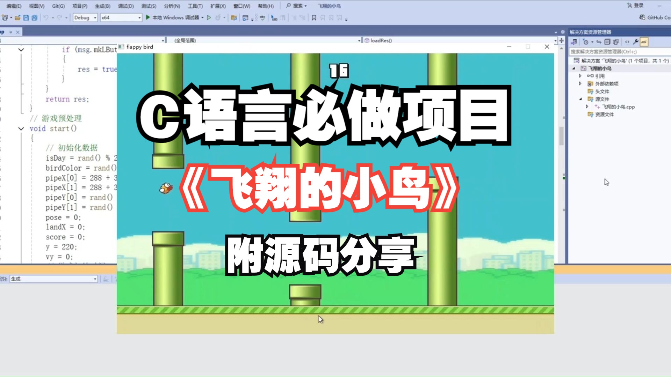Collapse the 飞翔的小鸟 project node
Image resolution: width=671 pixels, height=377 pixels.
point(574,68)
